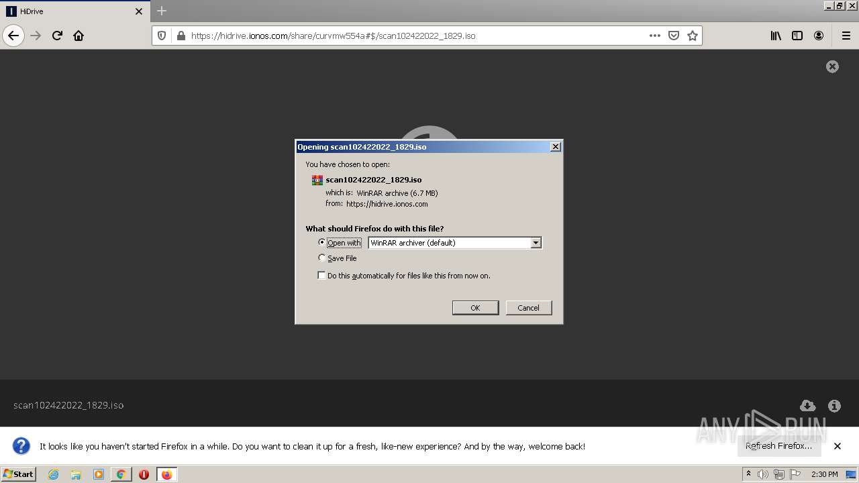
Task: Dismiss the Firefox refresh notification bar
Action: click(x=838, y=446)
